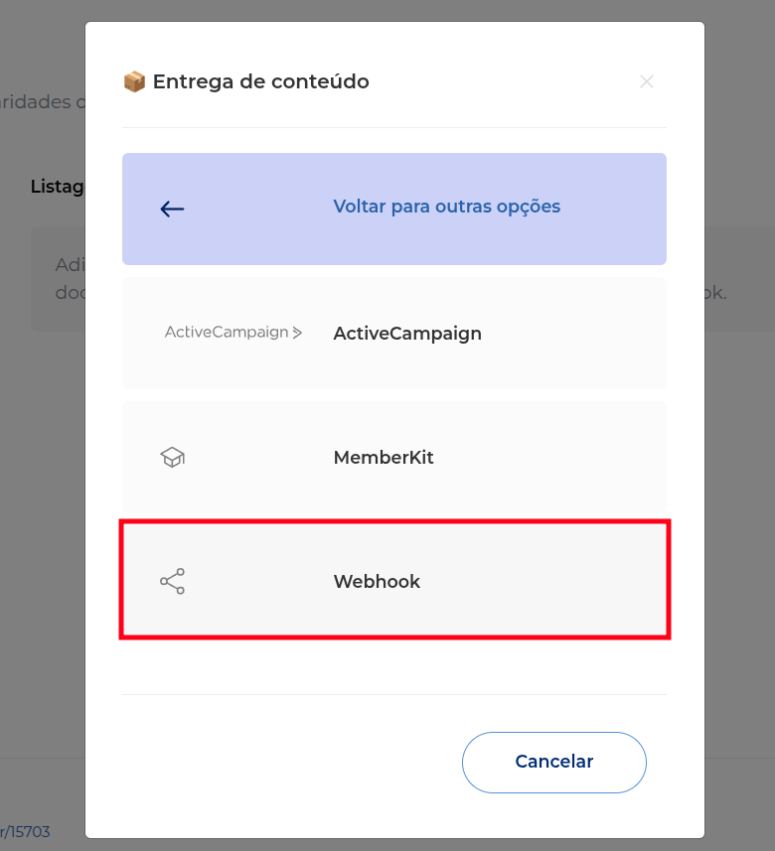This screenshot has height=851, width=775.
Task: Click the dimmed 'ok.' text on the right
Action: (x=715, y=293)
